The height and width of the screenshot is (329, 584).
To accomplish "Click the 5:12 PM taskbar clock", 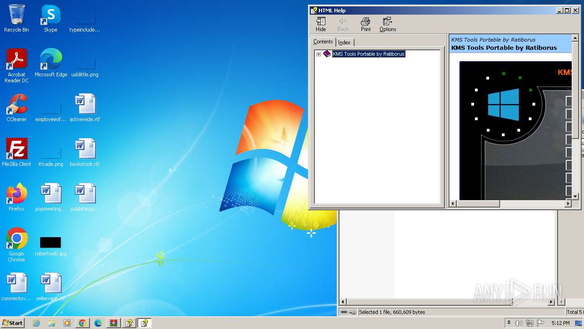I will pyautogui.click(x=560, y=323).
